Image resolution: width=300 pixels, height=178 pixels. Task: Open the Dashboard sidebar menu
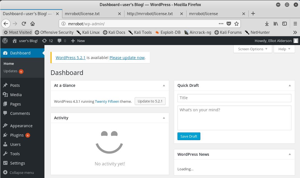click(x=22, y=53)
